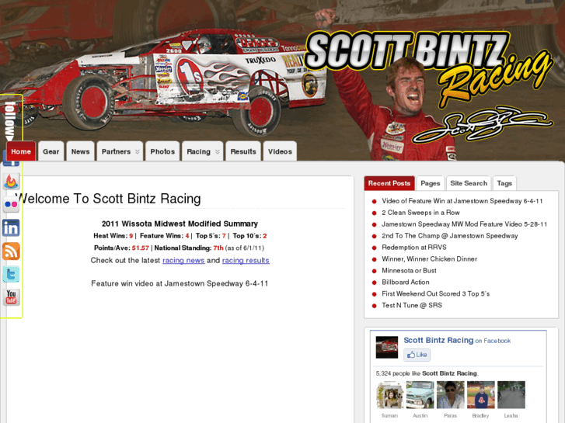Open the YouTube icon in sidebar
This screenshot has width=565, height=423.
(11, 298)
